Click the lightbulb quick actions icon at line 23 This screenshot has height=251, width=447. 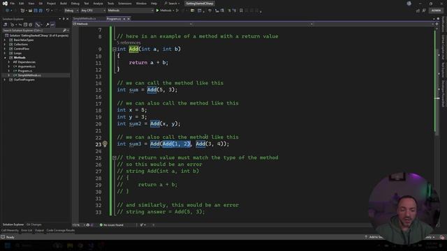tap(105, 144)
